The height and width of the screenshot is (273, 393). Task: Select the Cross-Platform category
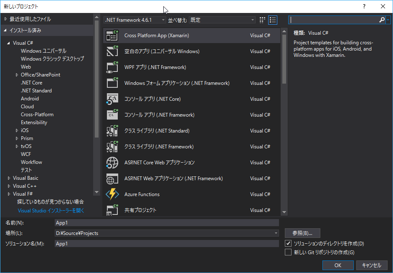click(x=37, y=115)
